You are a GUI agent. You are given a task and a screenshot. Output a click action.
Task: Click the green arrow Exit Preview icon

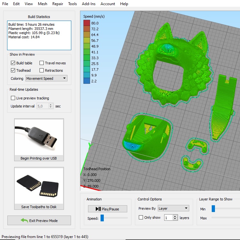[x=24, y=220]
